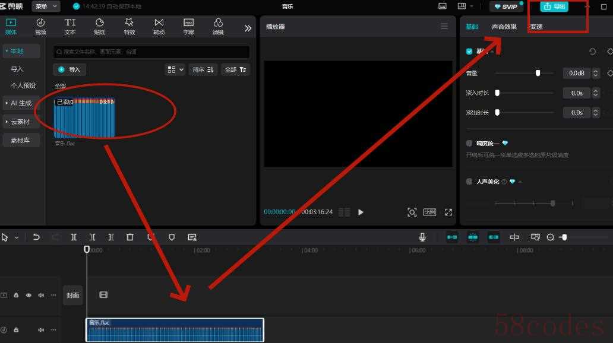This screenshot has height=343, width=613.
Task: Expand the AI 生成 sidebar section
Action: (21, 103)
